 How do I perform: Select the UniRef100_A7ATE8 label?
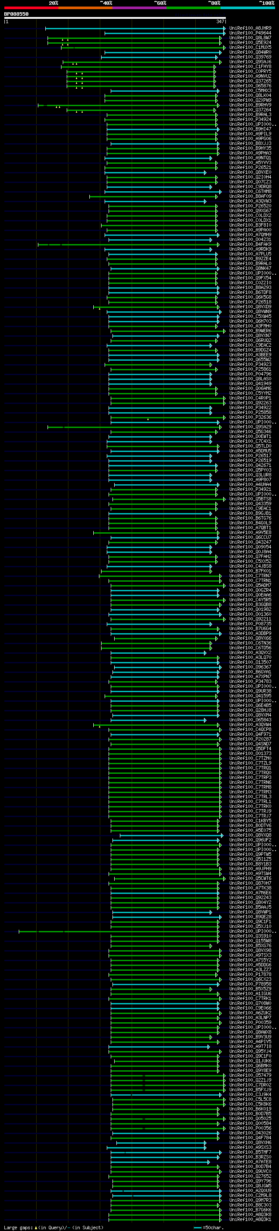(x=250, y=1162)
